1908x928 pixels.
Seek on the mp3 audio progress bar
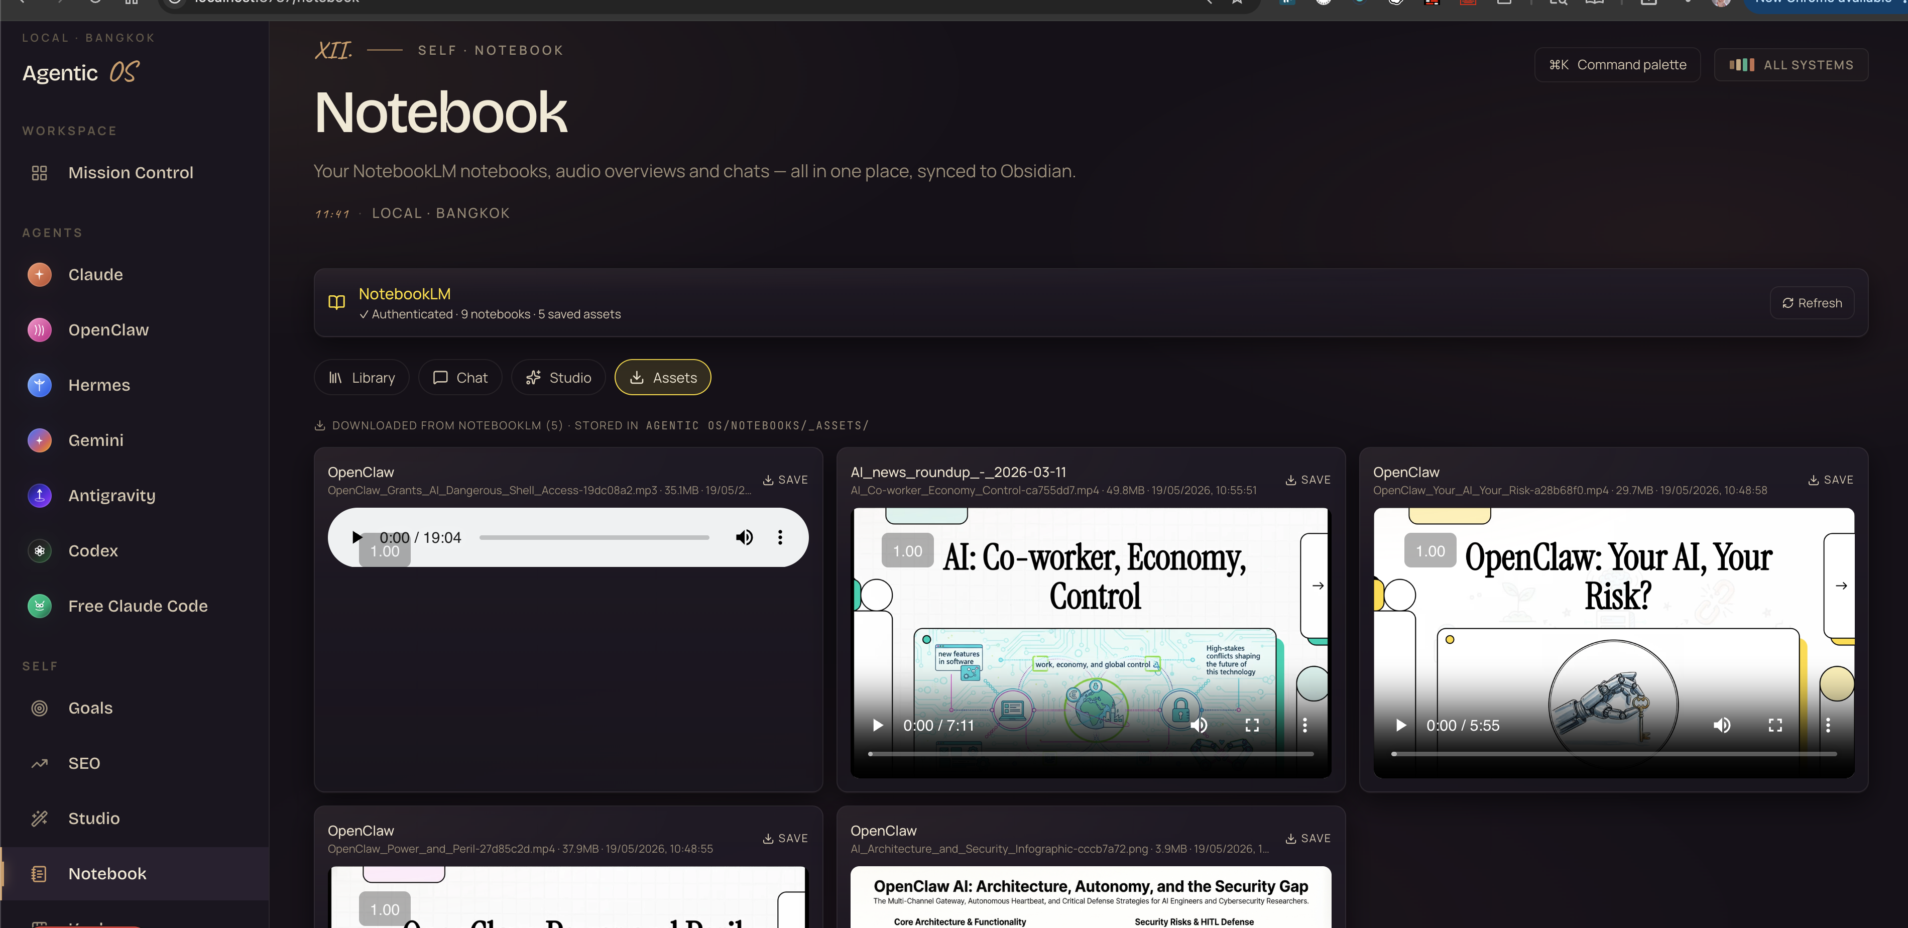pos(594,538)
